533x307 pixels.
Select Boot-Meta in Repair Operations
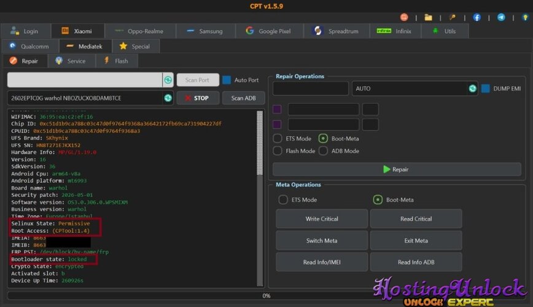[x=323, y=138]
